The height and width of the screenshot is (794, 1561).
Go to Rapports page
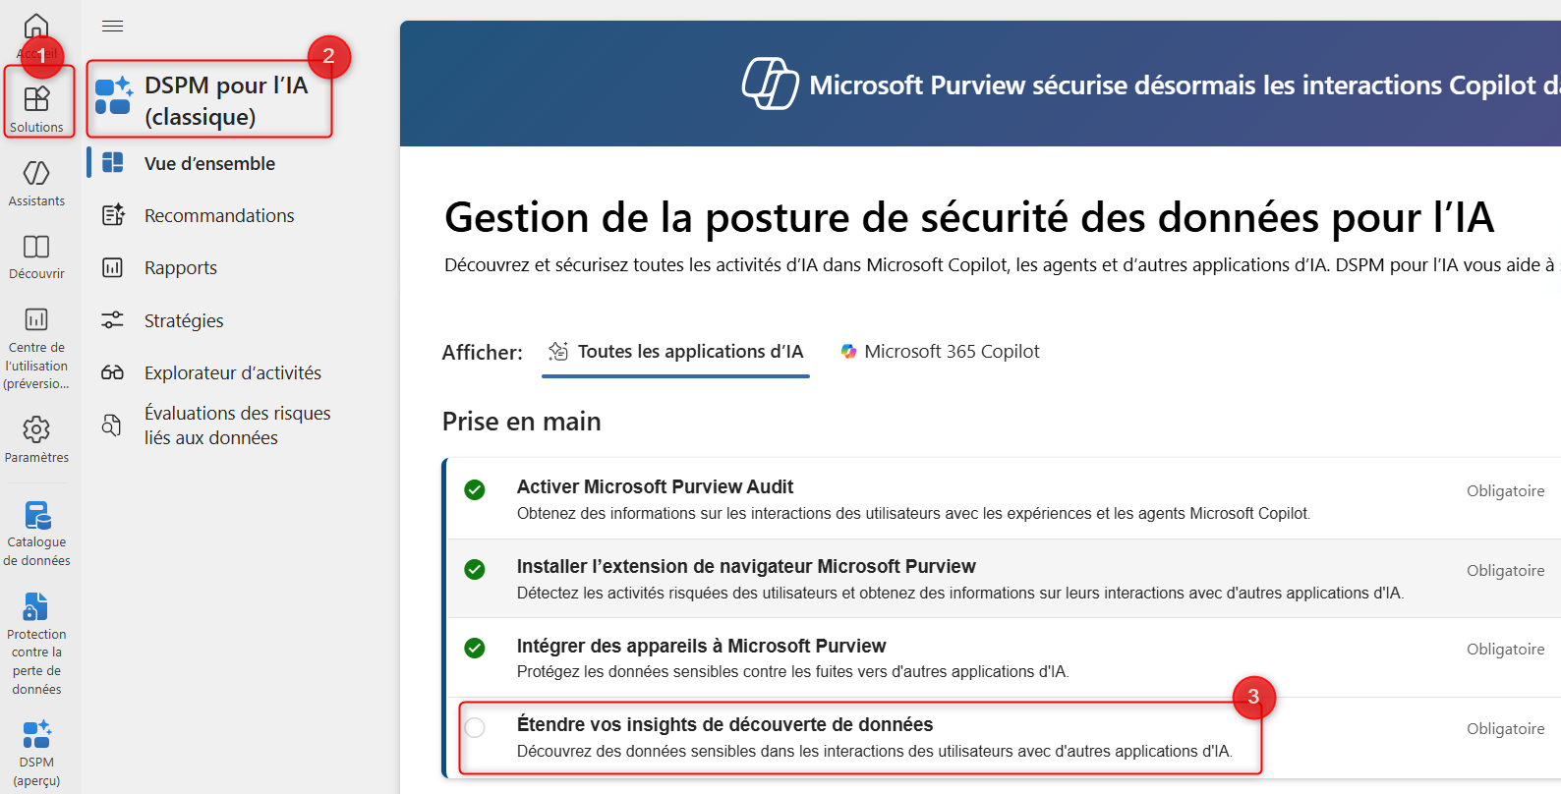click(180, 268)
